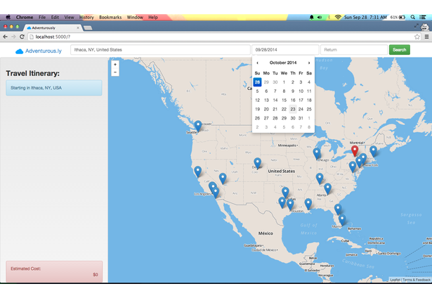This screenshot has width=432, height=298.
Task: Click the battery 61% indicator
Action: pos(398,17)
